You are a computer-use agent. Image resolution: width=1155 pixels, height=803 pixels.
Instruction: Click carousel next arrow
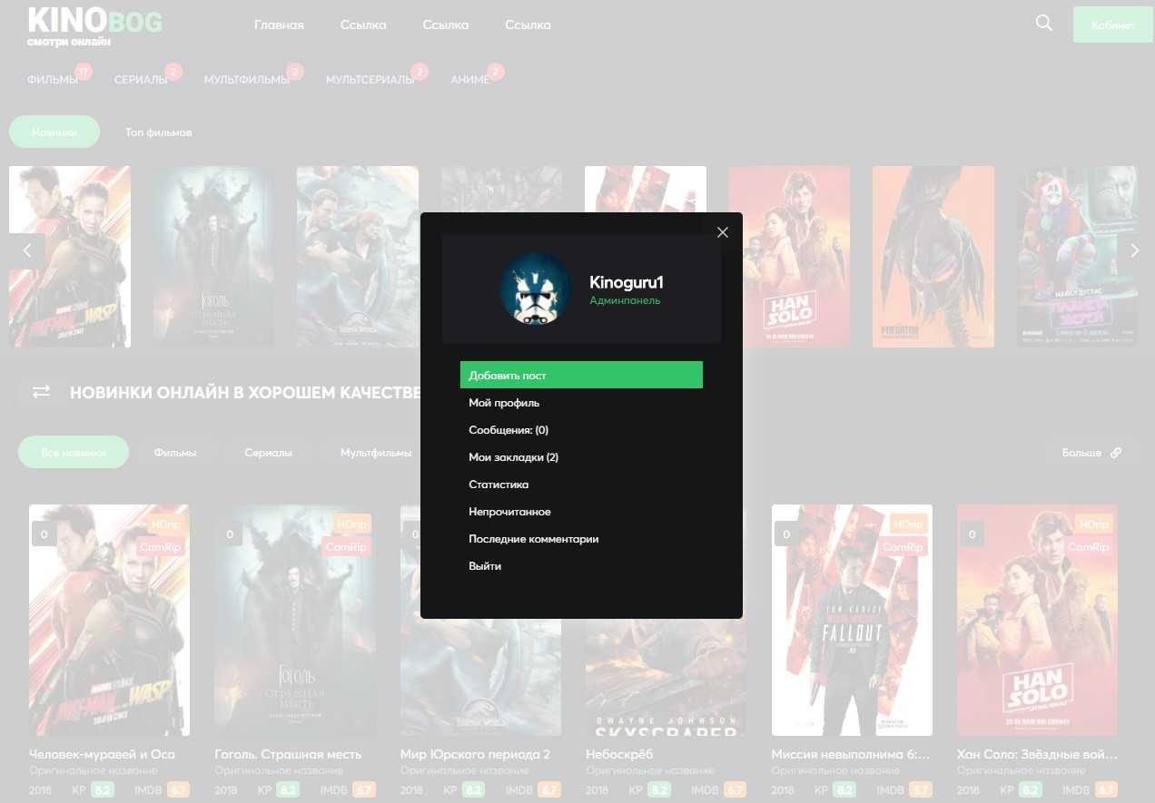pyautogui.click(x=1134, y=250)
